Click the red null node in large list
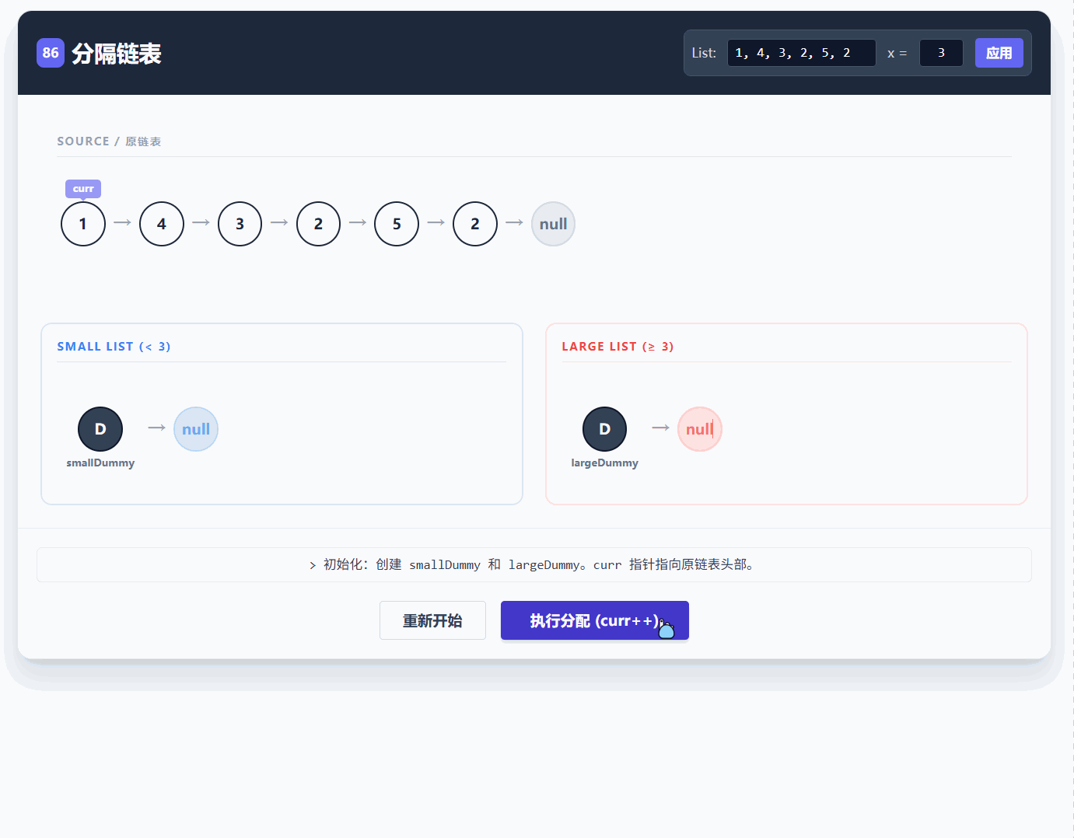The height and width of the screenshot is (838, 1074). click(699, 429)
